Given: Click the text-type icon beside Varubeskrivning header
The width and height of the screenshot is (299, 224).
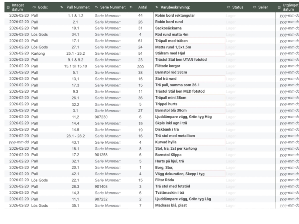Looking at the screenshot, I should tap(157, 7).
